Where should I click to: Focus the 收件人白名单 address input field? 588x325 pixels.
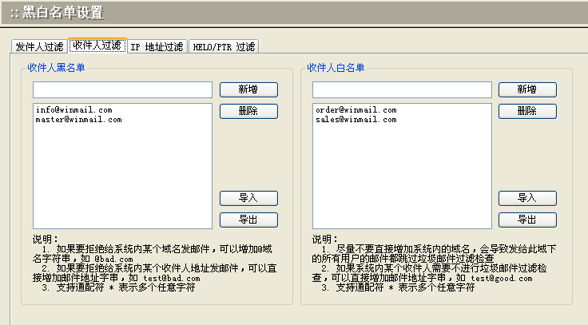[401, 89]
